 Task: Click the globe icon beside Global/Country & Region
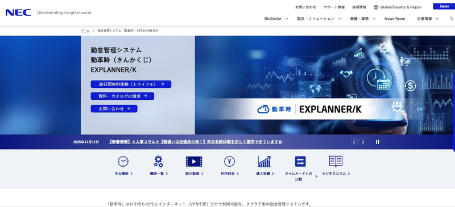[x=376, y=7]
